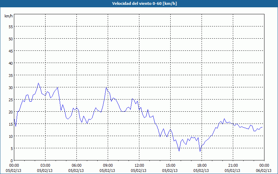Screen dimensions: 278x174
Task: Click the 20 value on the y-axis
Action: pos(11,112)
